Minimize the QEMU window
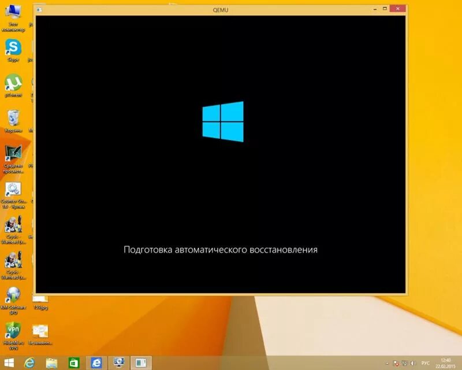This screenshot has height=370, width=462. point(375,9)
